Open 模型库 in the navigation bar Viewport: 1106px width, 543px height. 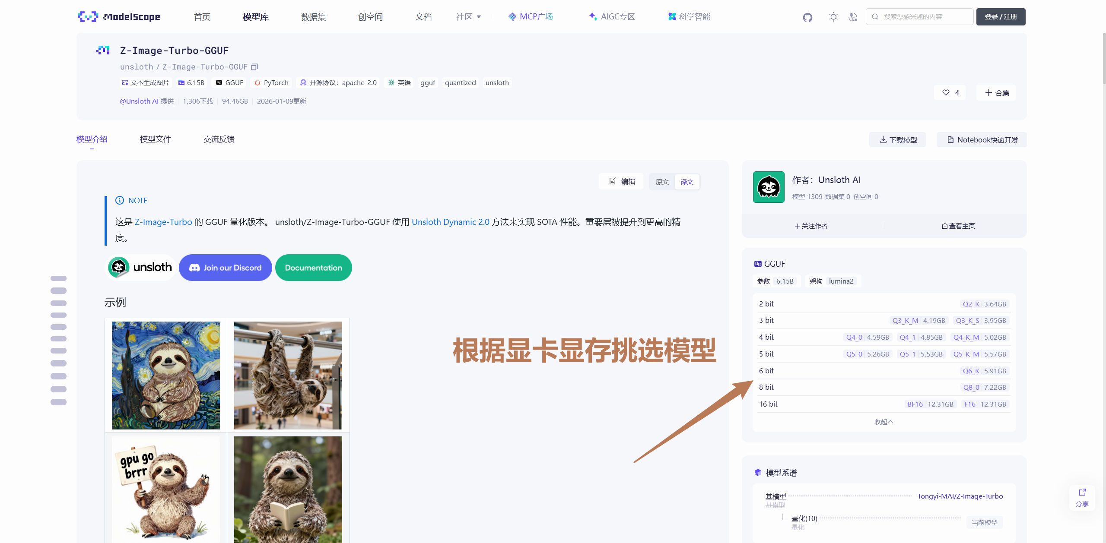pos(256,17)
